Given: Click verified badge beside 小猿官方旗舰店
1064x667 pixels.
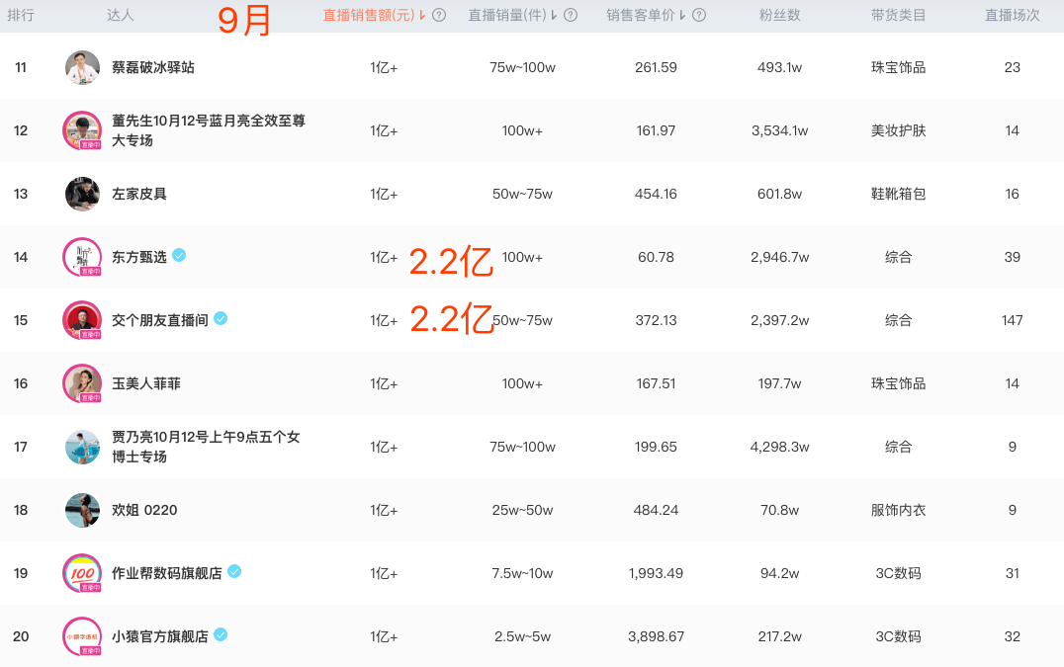Looking at the screenshot, I should point(221,634).
